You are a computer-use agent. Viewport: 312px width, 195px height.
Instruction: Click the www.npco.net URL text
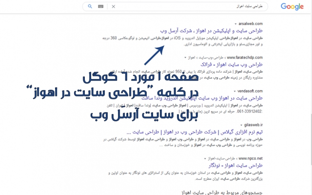[x=251, y=158]
